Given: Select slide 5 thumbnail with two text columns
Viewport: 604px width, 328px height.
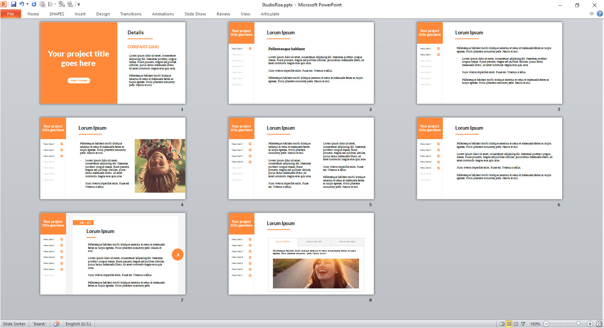Looking at the screenshot, I should point(301,158).
